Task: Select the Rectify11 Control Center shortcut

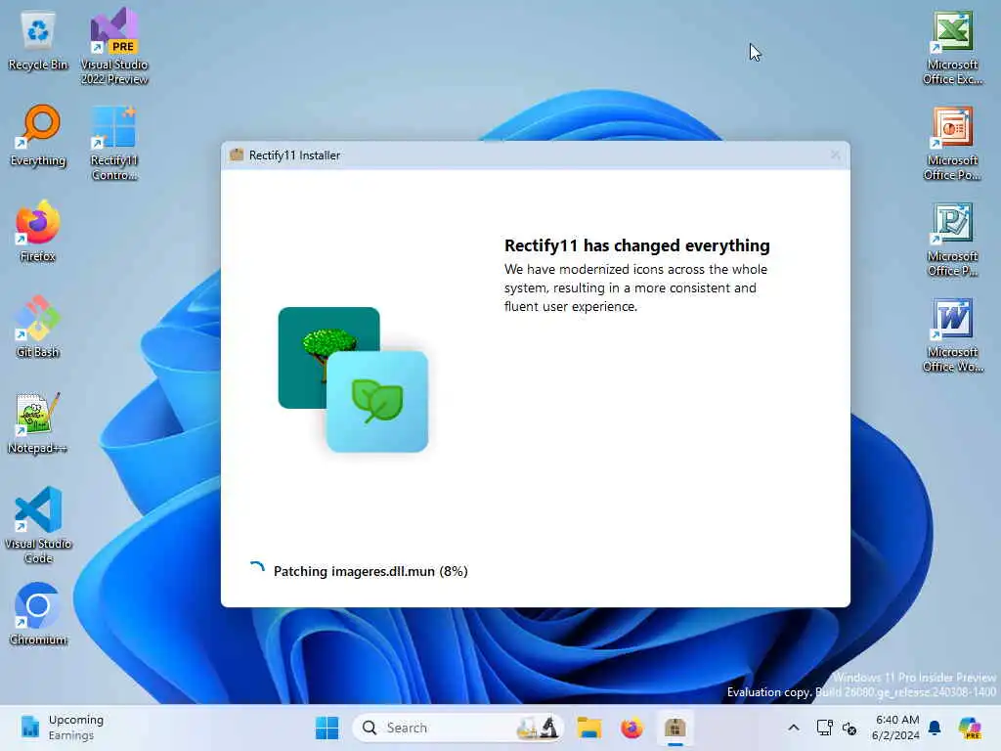Action: 114,143
